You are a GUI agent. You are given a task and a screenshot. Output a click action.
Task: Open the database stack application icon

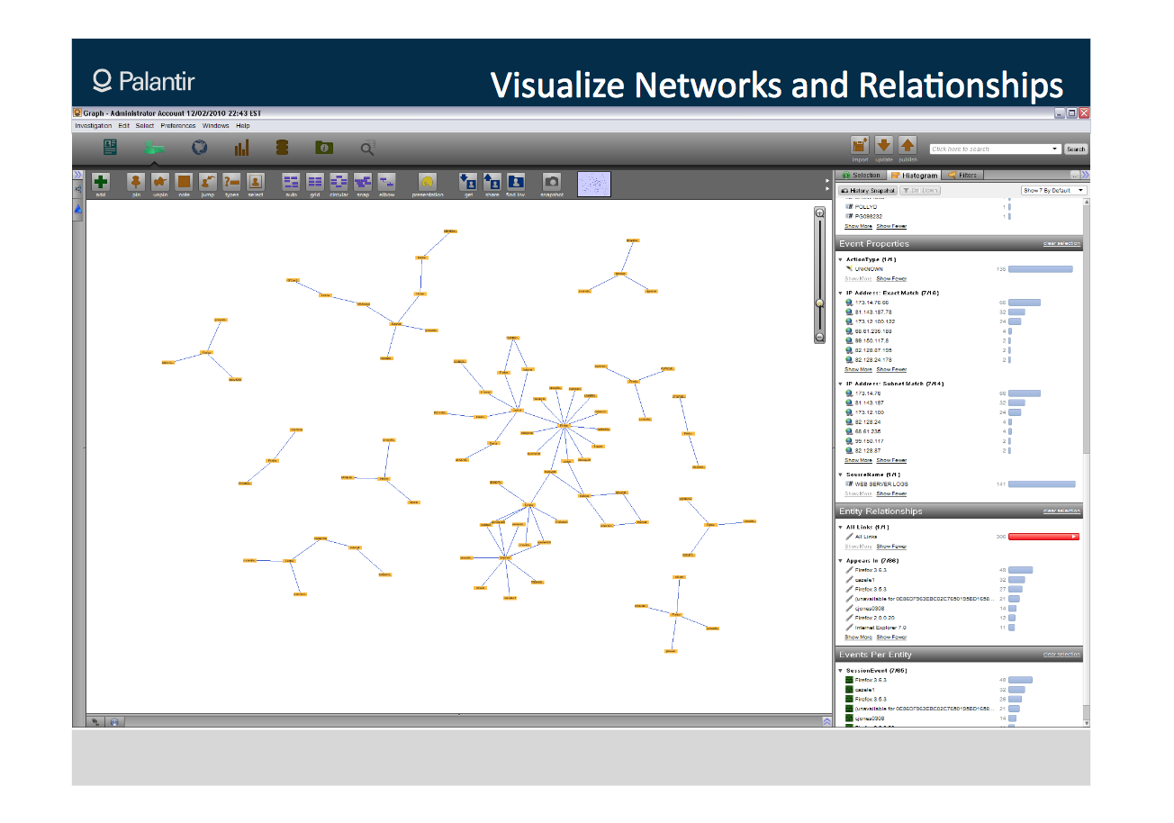pyautogui.click(x=282, y=148)
